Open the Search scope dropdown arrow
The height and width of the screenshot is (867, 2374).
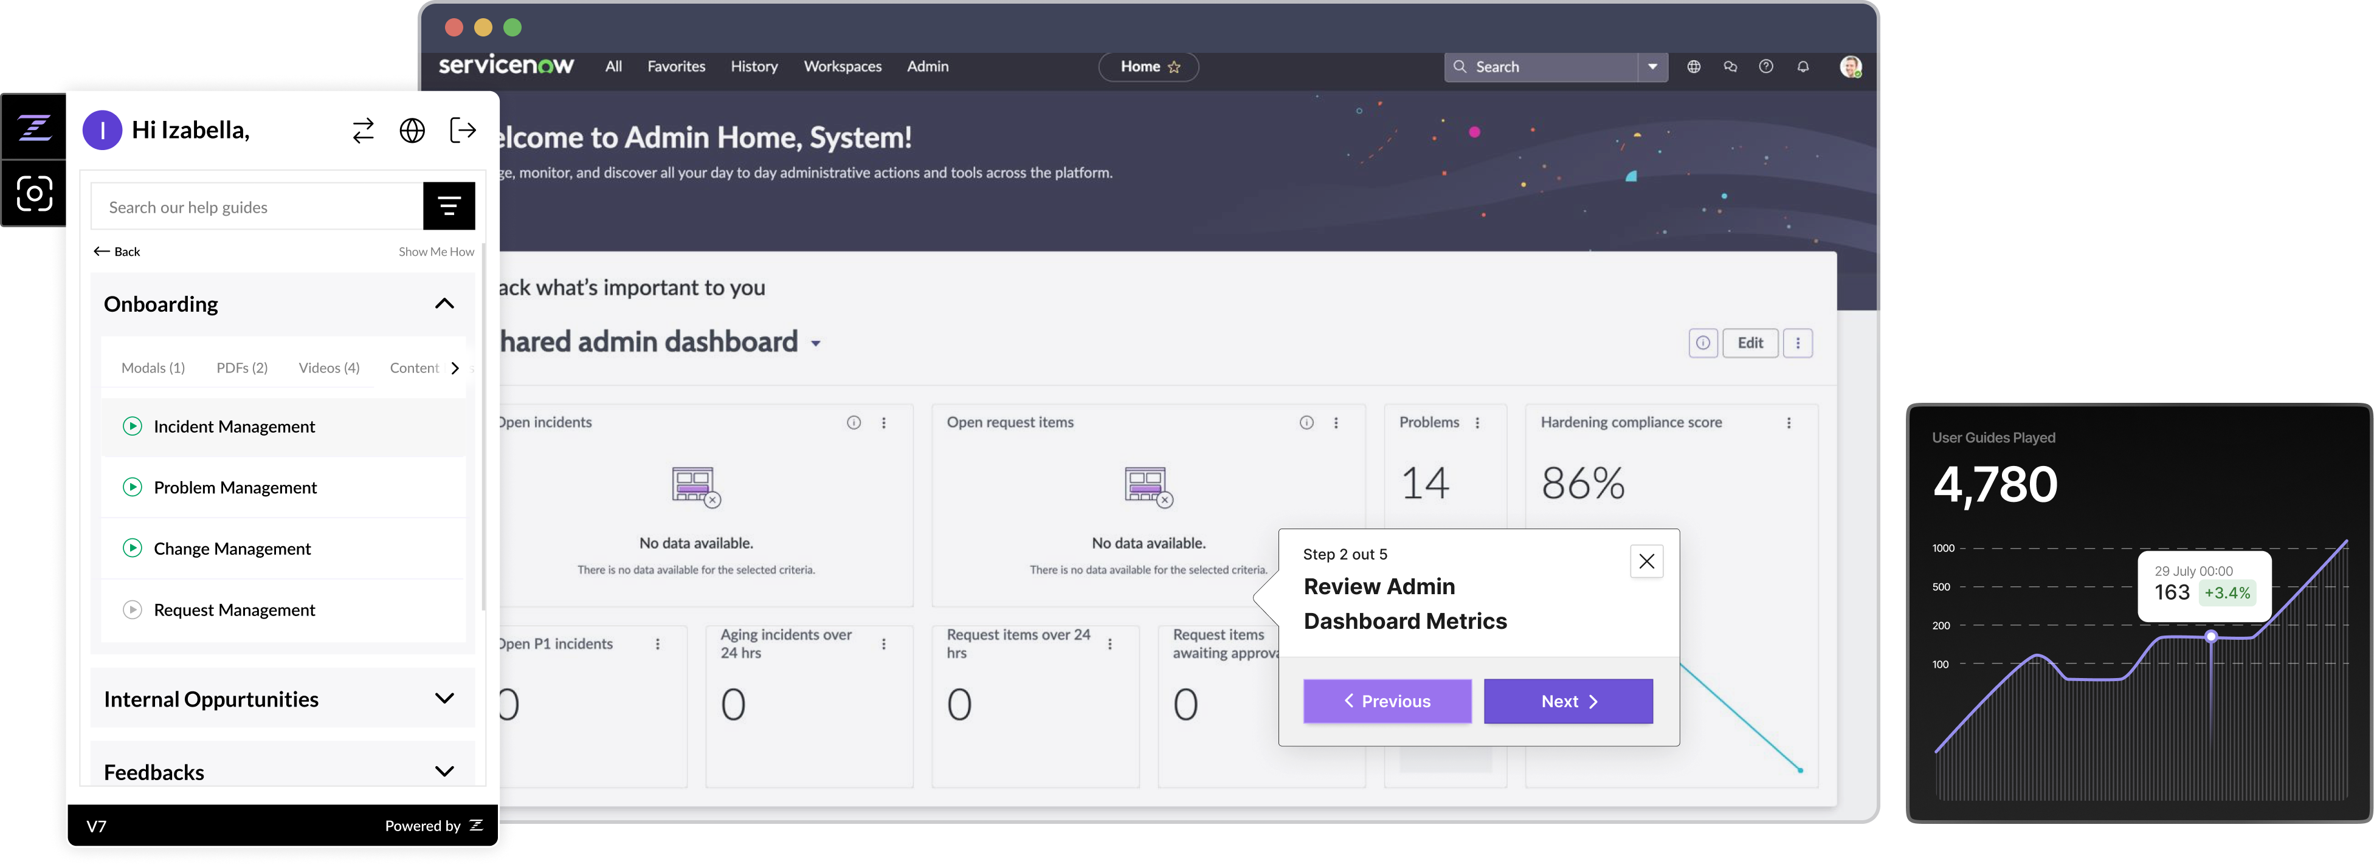click(1652, 66)
